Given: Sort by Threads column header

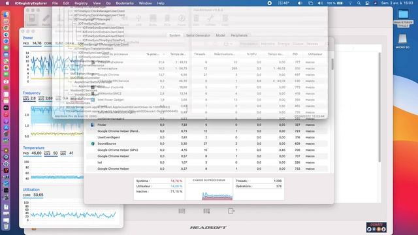Looking at the screenshot, I should [199, 54].
